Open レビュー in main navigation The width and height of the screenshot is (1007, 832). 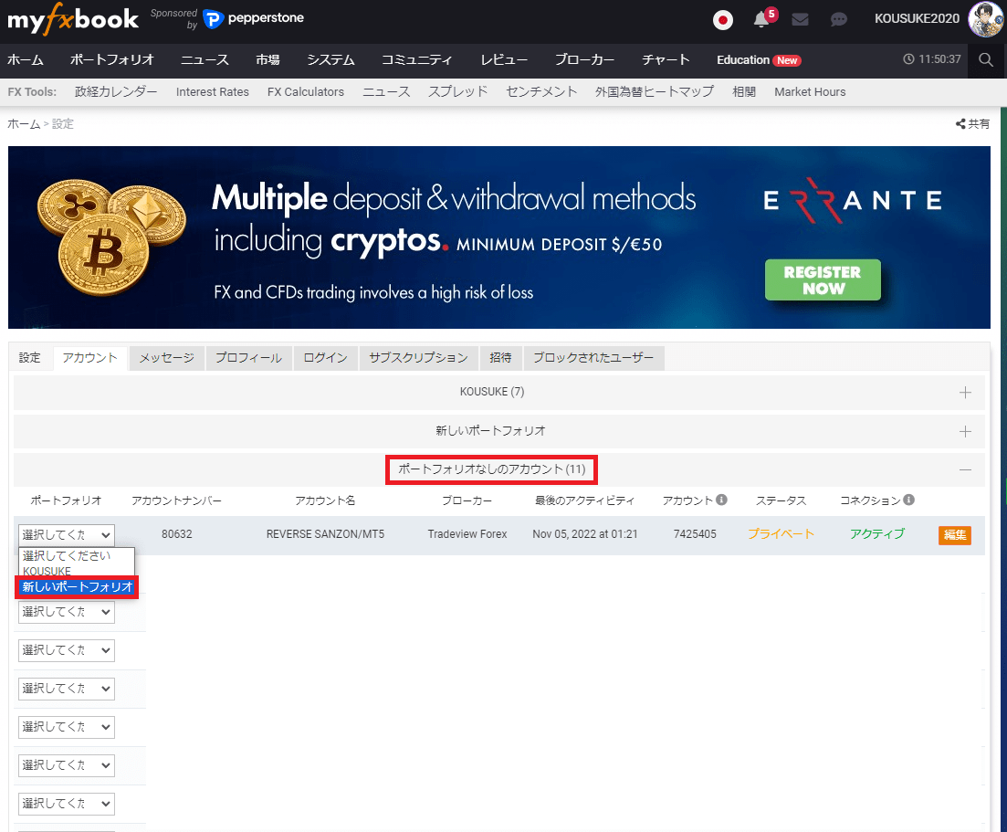[x=504, y=59]
